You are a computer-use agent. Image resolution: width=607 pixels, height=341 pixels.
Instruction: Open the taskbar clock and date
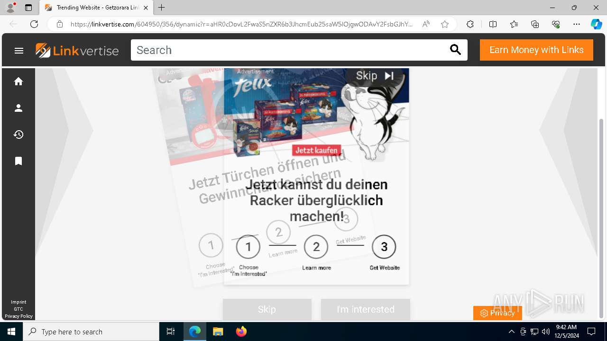pos(566,332)
